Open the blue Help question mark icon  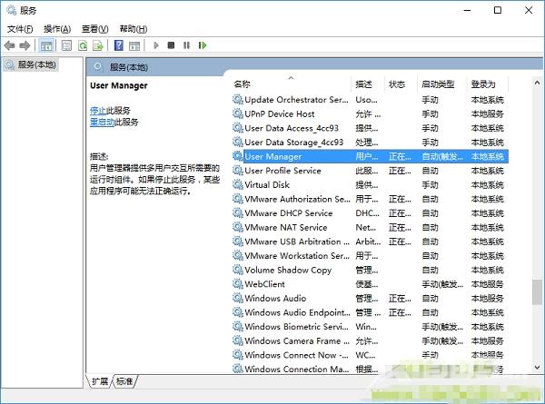point(118,44)
